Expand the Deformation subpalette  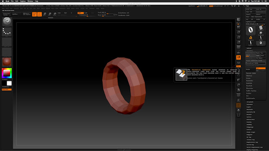pyautogui.click(x=251, y=120)
